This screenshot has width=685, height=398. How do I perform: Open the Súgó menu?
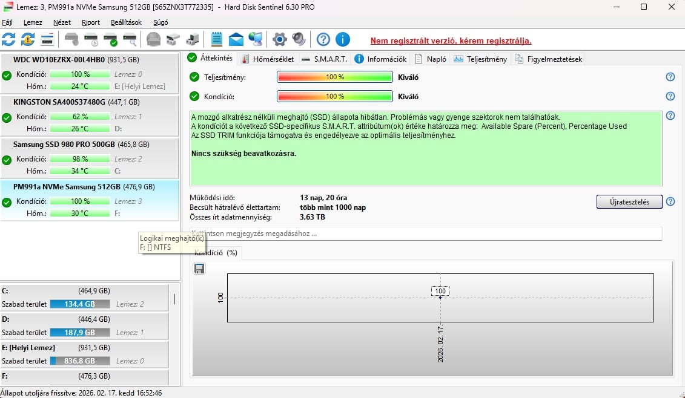pyautogui.click(x=160, y=23)
